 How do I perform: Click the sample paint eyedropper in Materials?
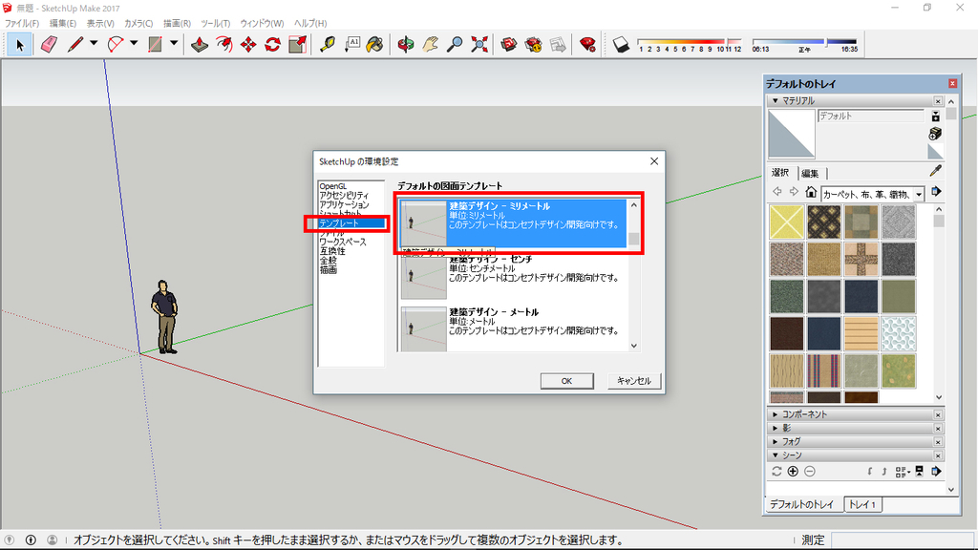point(933,172)
